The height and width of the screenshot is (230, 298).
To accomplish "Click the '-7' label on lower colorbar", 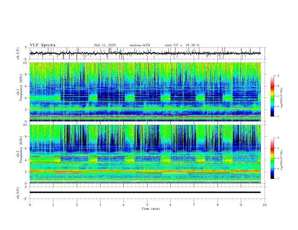I will (278, 179).
